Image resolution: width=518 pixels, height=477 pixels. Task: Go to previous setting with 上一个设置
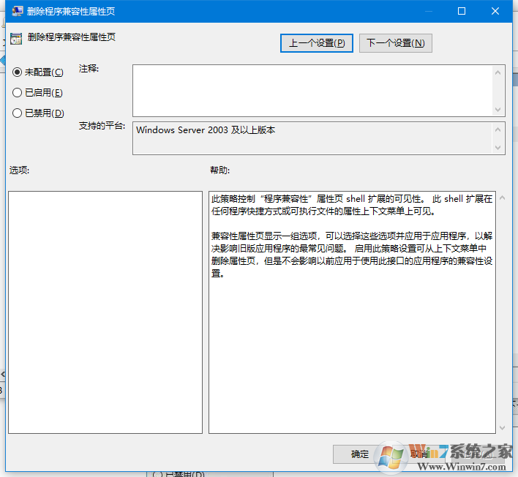[317, 43]
